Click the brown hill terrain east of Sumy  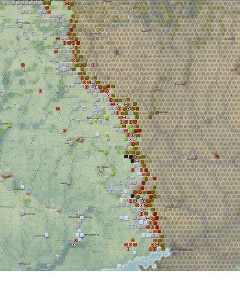click(x=80, y=139)
